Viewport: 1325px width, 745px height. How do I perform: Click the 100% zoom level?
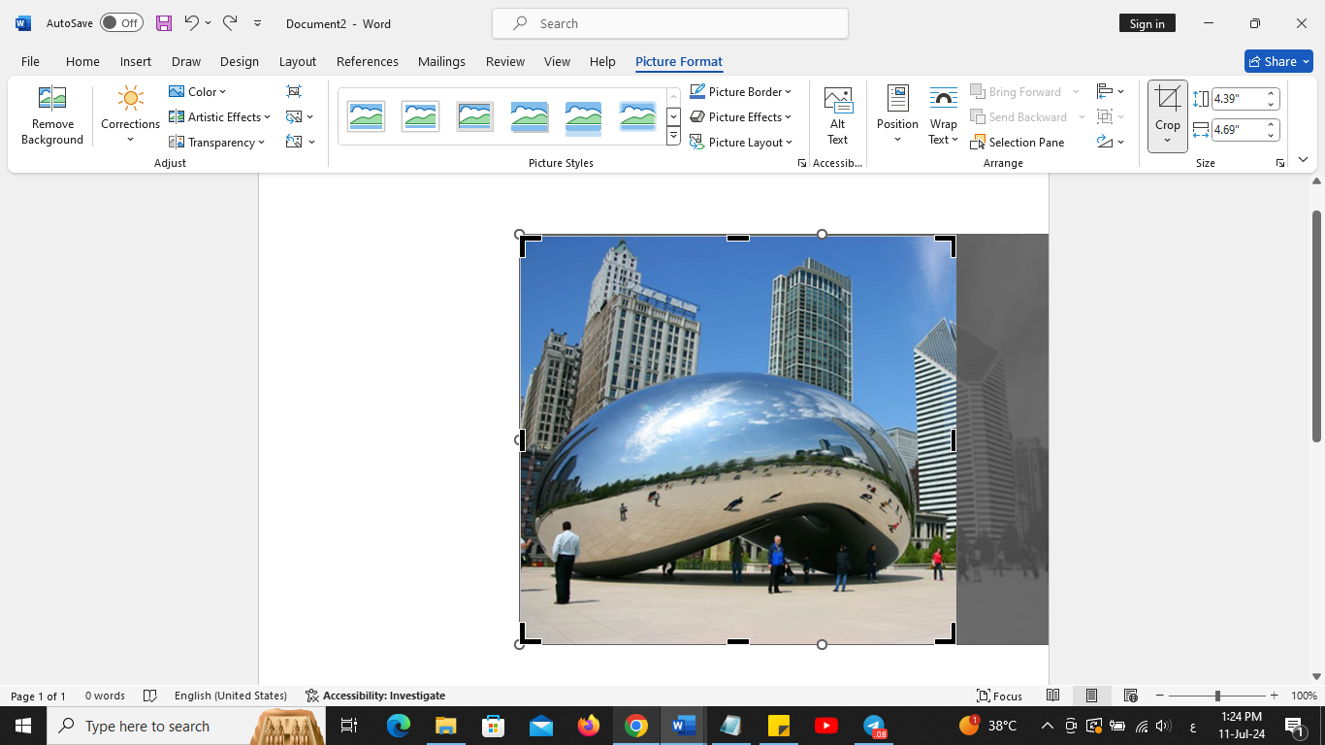click(x=1304, y=696)
